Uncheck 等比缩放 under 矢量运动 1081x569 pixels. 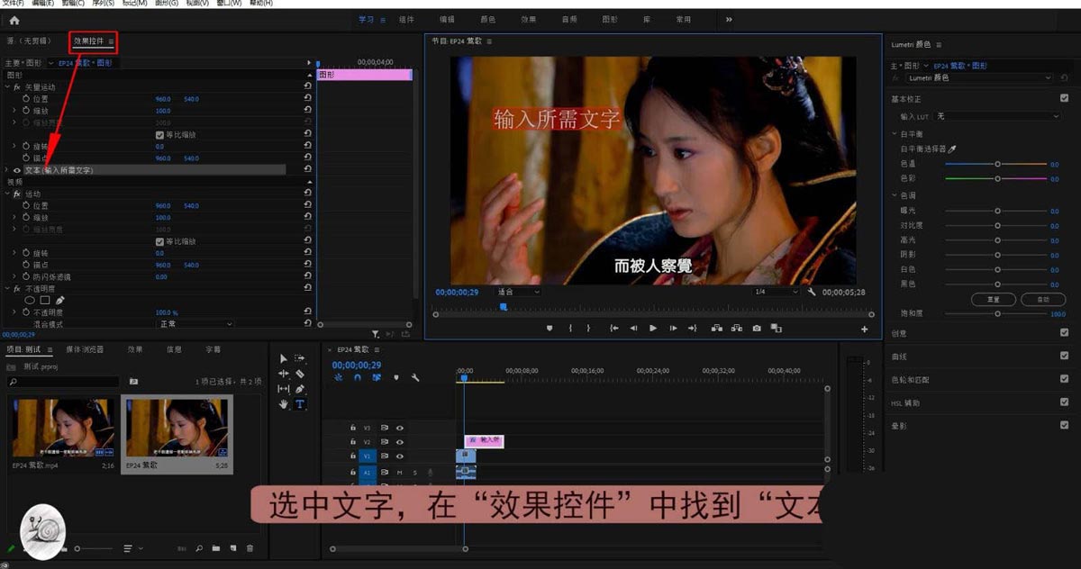[159, 134]
